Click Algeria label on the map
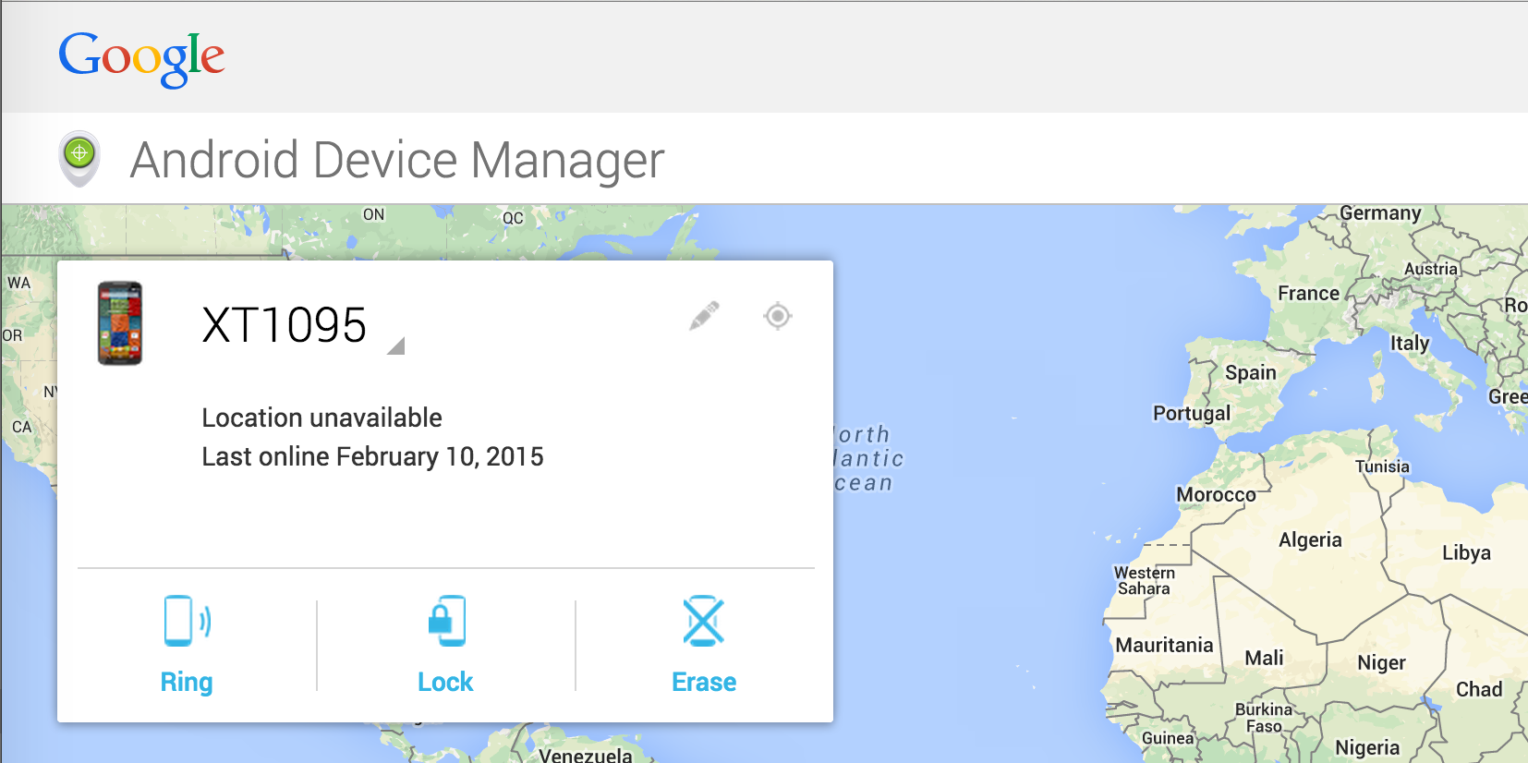The height and width of the screenshot is (763, 1528). point(1310,539)
